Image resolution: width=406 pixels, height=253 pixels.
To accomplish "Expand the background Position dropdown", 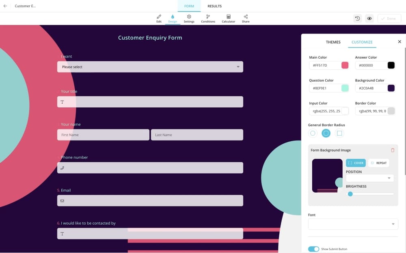I will pyautogui.click(x=369, y=178).
